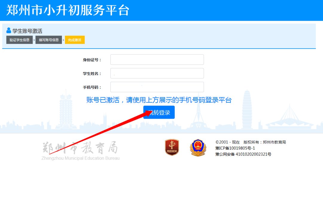Open the 豫ICP备10019805号-1 link
Viewport: 323px width, 202px height.
235,148
